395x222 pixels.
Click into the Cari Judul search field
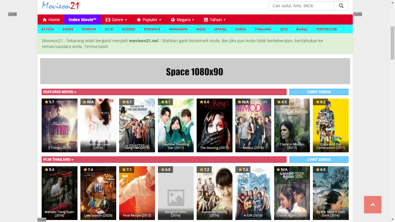(301, 6)
